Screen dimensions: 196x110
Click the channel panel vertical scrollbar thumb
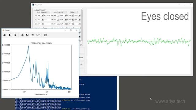pos(82,26)
